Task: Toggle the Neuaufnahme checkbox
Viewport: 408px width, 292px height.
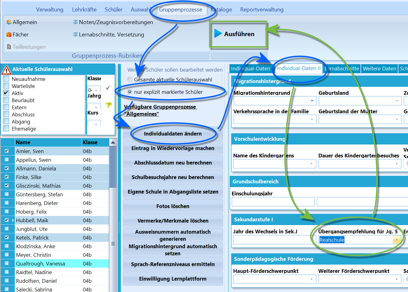Action: pos(6,79)
